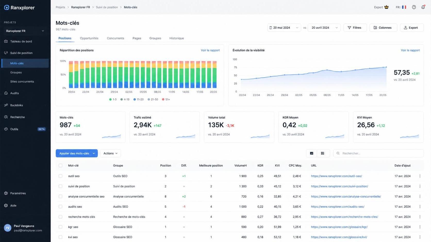The image size is (431, 242).
Task: Switch to chart view icon
Action: click(311, 153)
